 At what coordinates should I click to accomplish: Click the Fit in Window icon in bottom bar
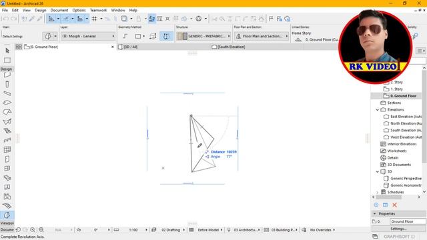click(x=41, y=230)
